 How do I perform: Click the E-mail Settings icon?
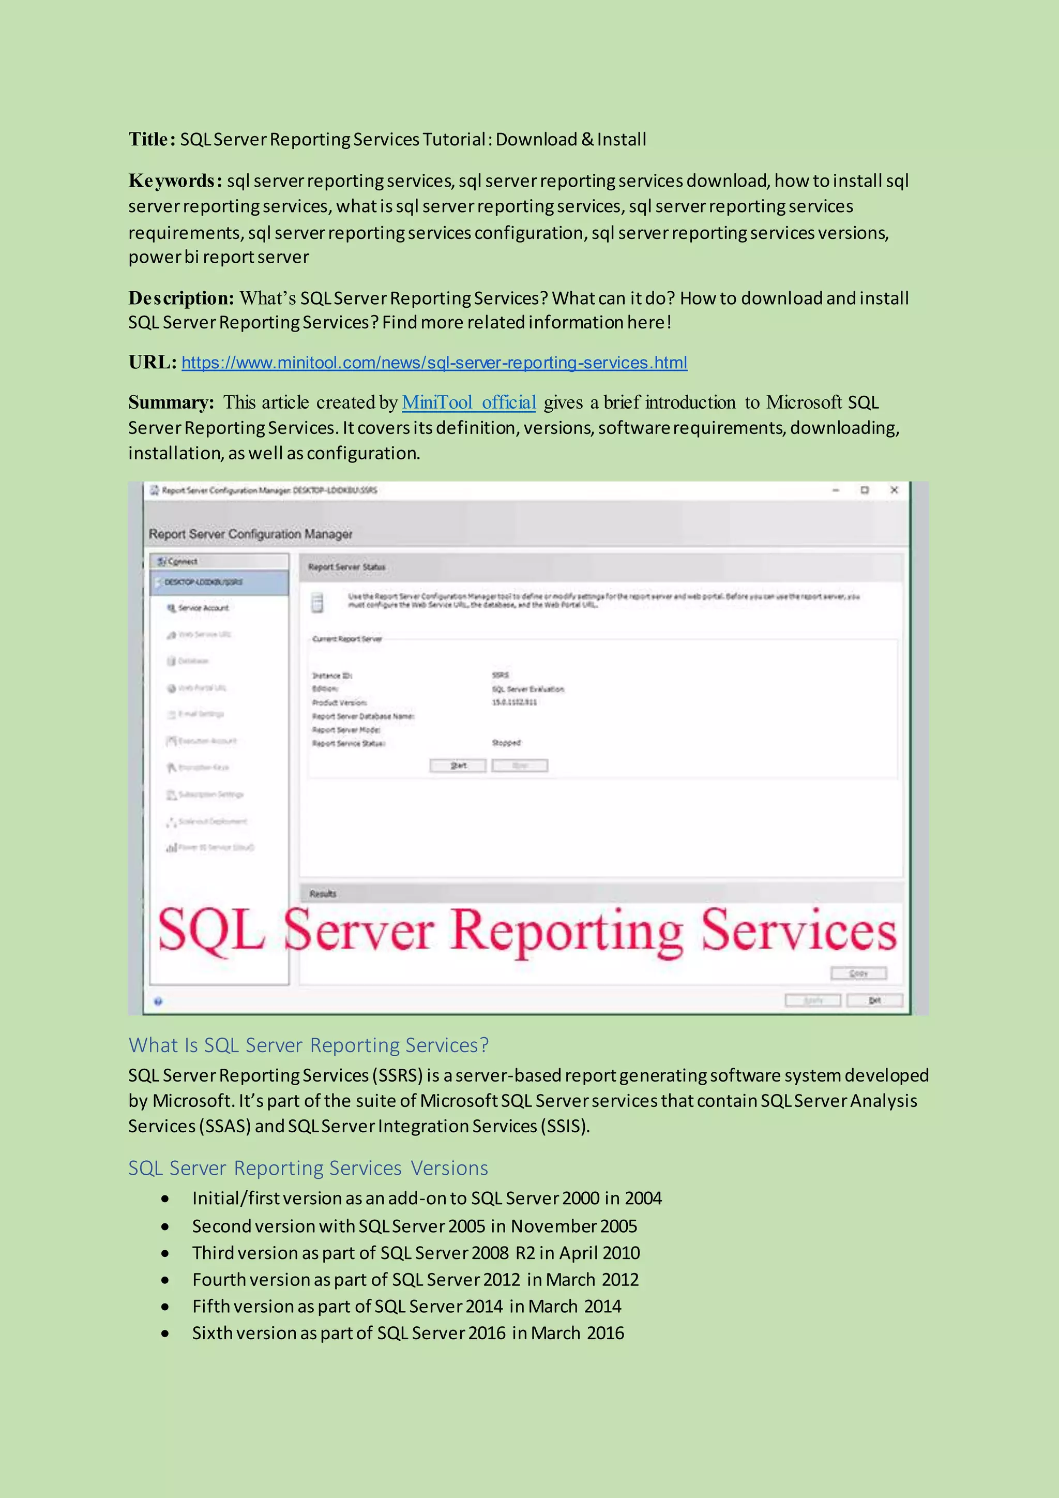172,714
